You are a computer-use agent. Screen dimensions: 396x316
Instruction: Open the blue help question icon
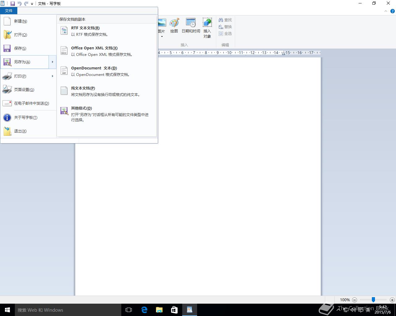pyautogui.click(x=393, y=11)
